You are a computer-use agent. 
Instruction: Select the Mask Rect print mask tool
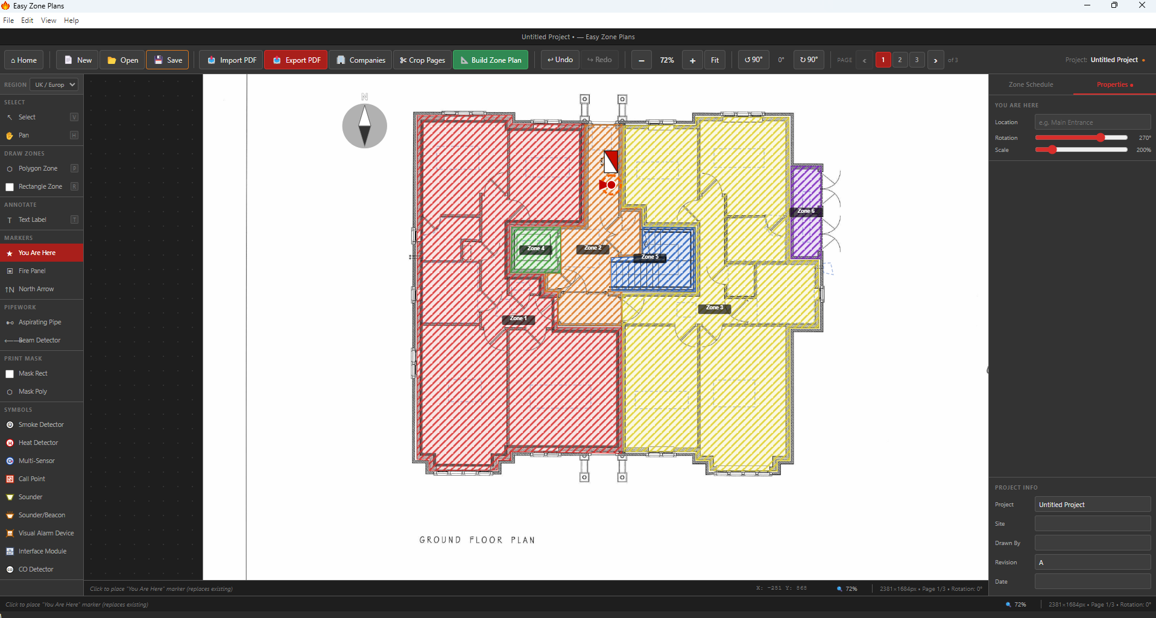click(42, 373)
